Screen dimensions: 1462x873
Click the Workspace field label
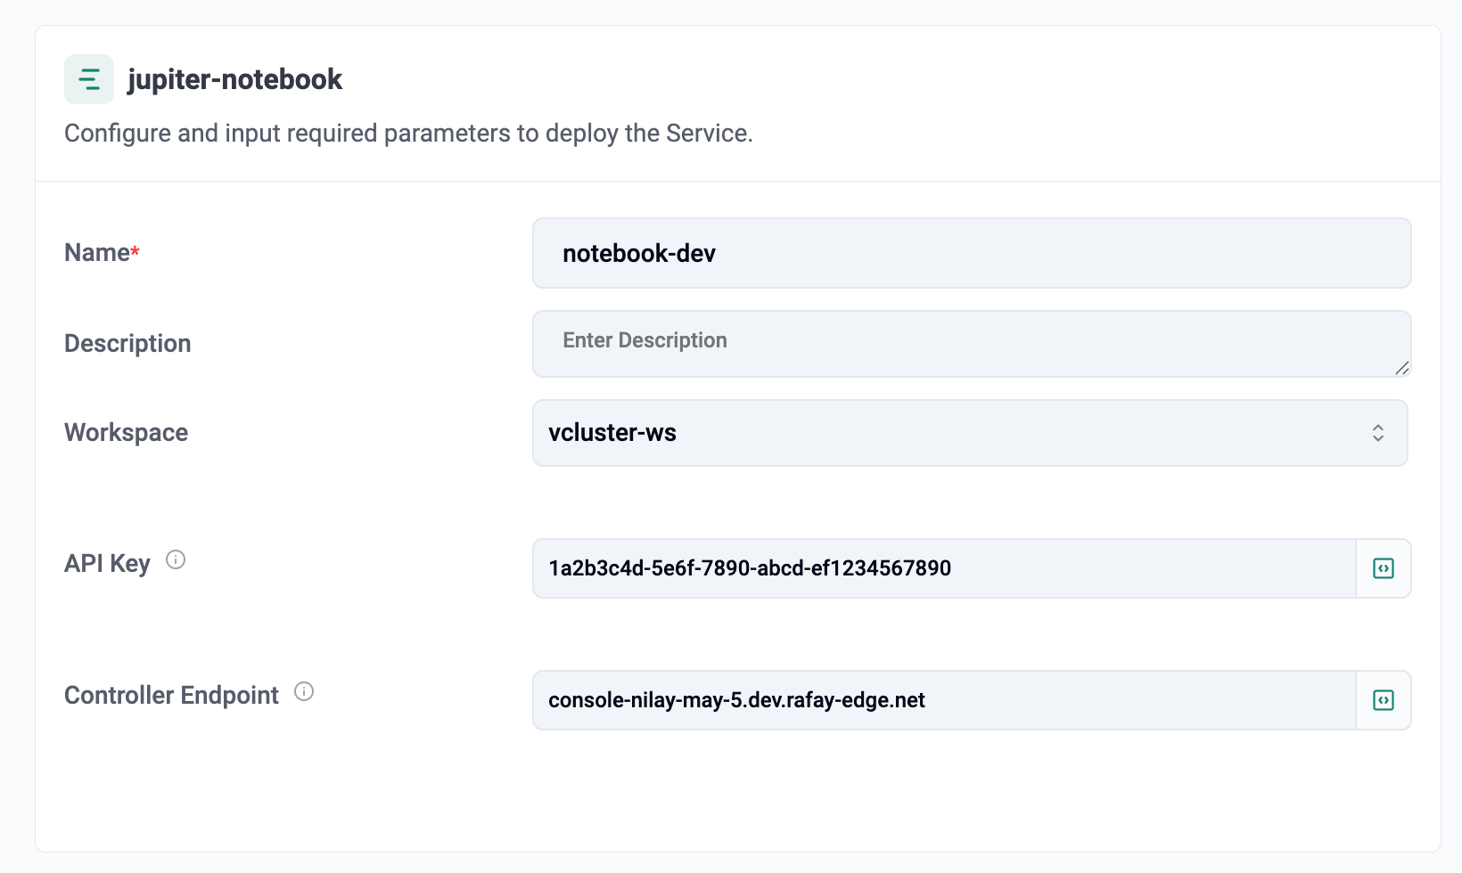point(126,433)
